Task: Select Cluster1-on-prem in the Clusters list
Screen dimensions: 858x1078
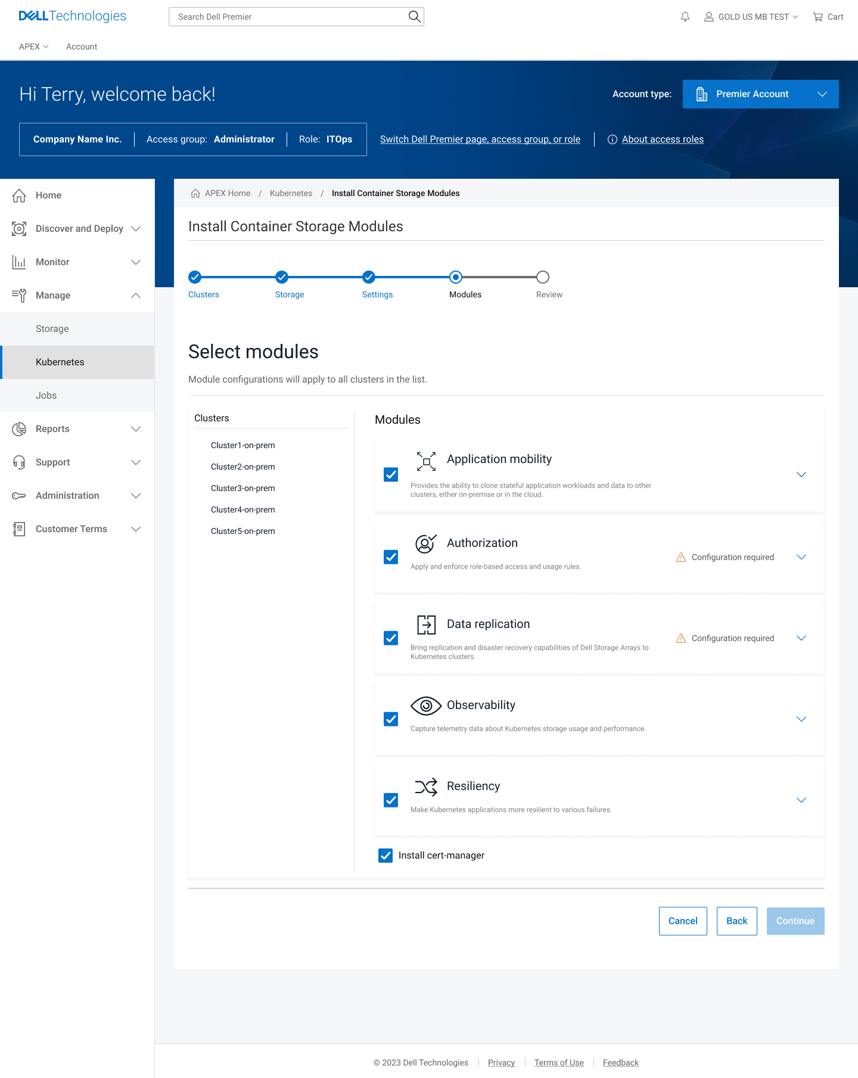Action: [243, 445]
